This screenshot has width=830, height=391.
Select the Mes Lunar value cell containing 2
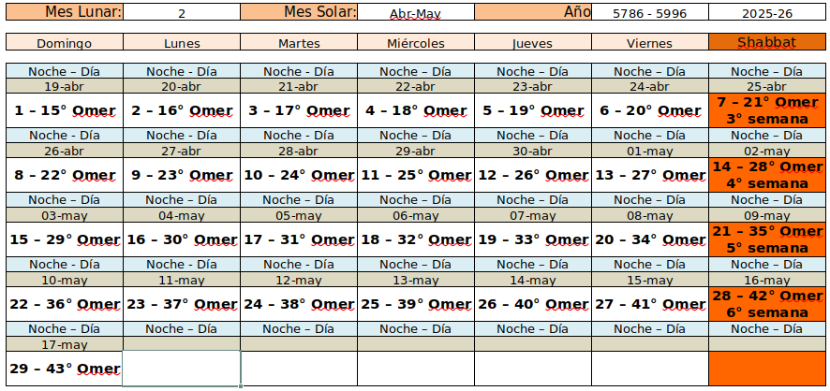[181, 13]
